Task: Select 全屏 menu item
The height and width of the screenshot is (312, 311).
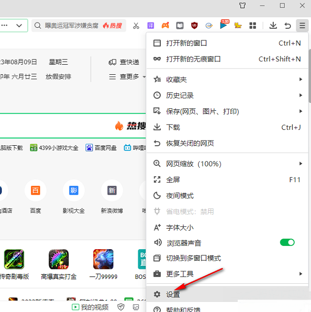Action: point(227,180)
